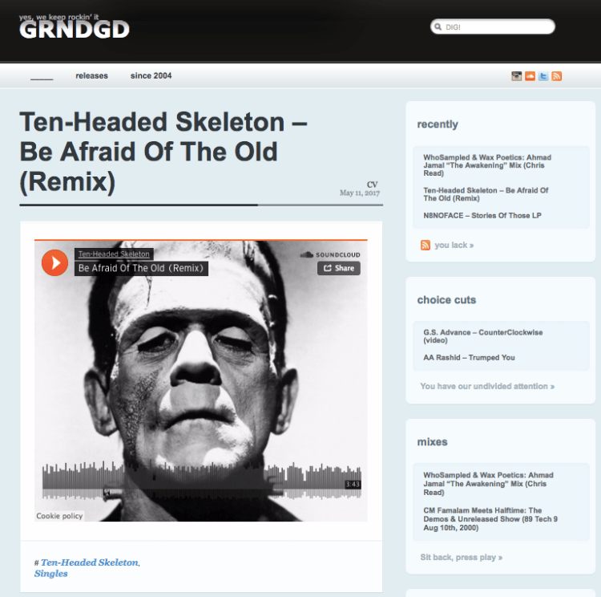
Task: Click the SoundCloud logo in the player
Action: click(x=330, y=254)
